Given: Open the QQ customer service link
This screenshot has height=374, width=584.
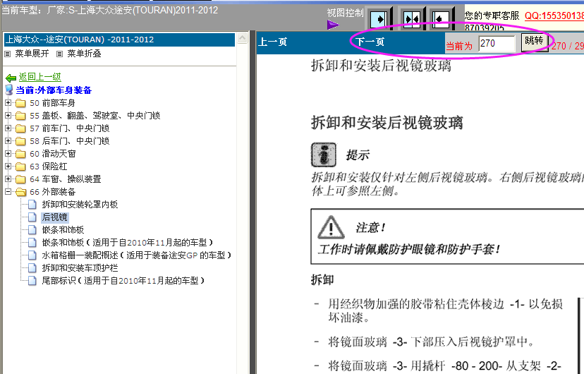Looking at the screenshot, I should [554, 16].
